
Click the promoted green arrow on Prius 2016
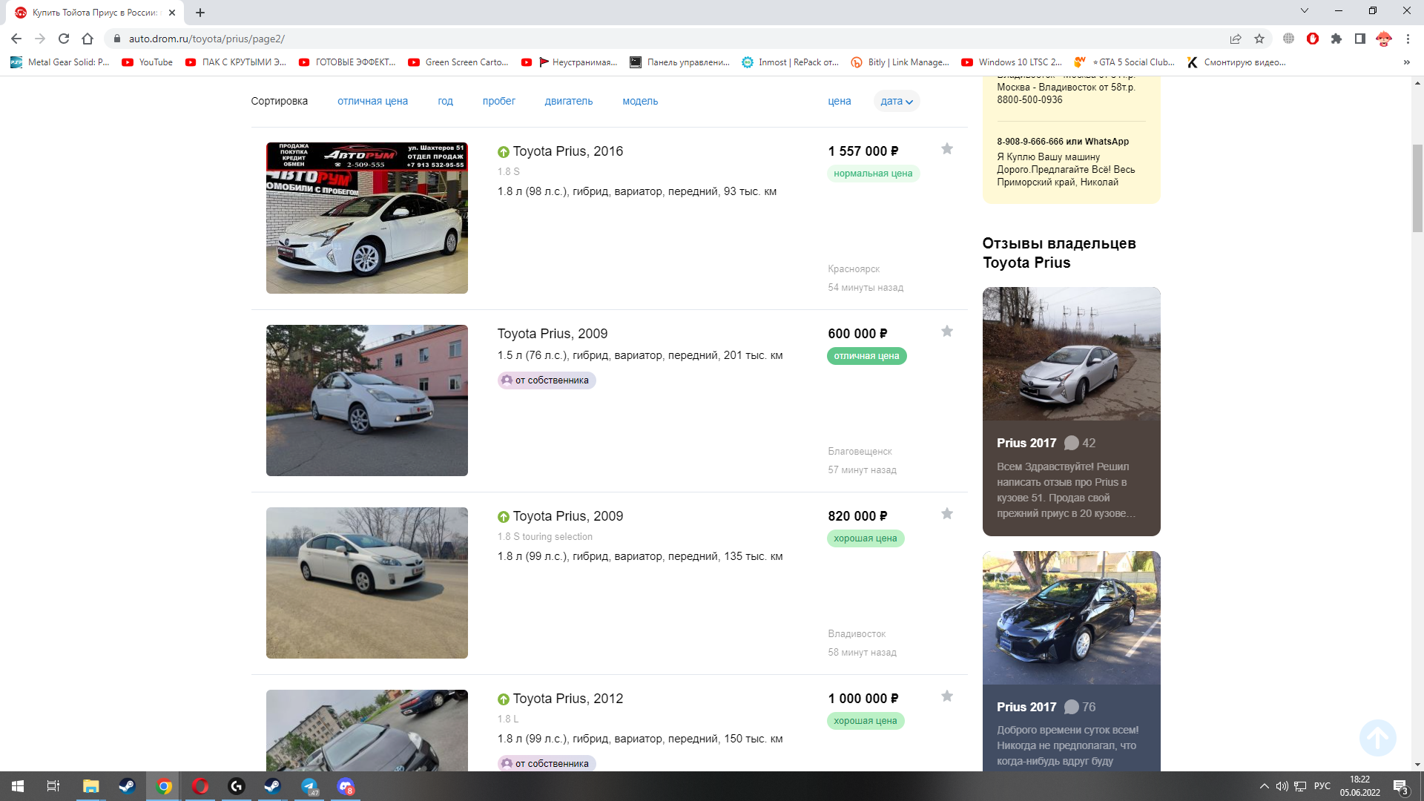coord(504,152)
